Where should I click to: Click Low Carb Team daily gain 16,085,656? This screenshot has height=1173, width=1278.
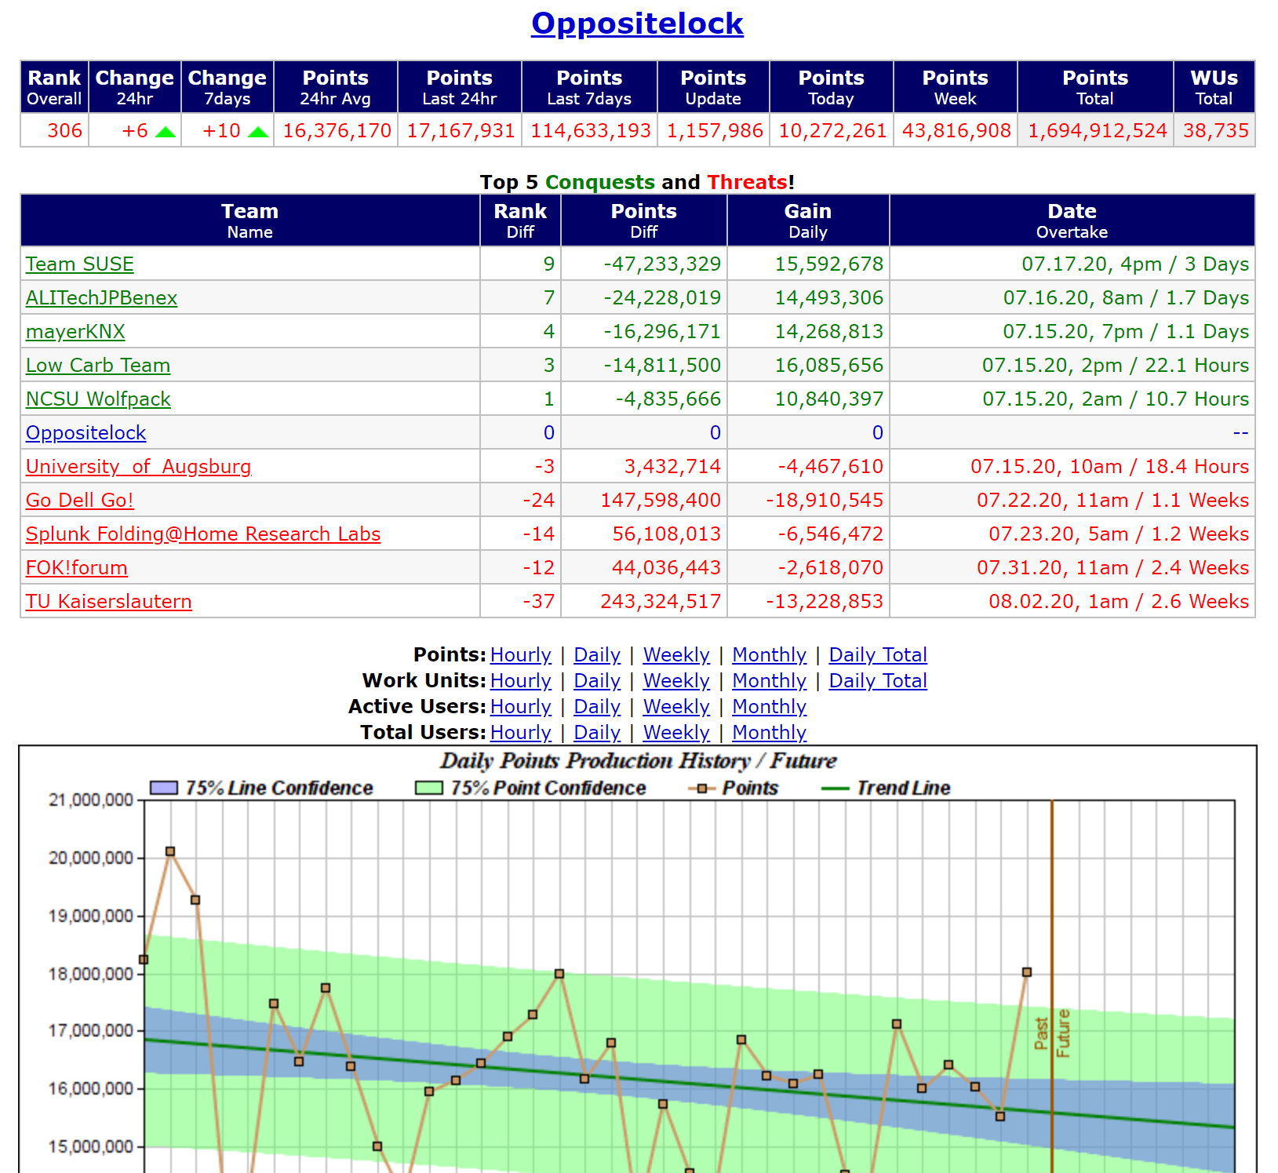[829, 366]
